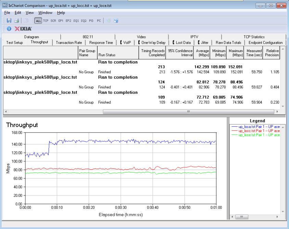289x229 pixels.
Task: Switch to the Throughput tab
Action: [39, 42]
